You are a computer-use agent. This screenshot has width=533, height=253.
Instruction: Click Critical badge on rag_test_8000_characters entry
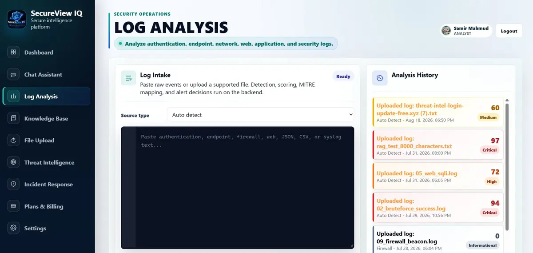[489, 150]
